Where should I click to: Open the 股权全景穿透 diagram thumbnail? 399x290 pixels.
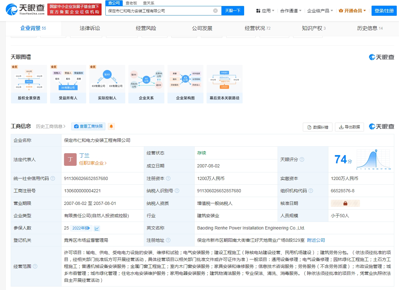[x=29, y=84]
